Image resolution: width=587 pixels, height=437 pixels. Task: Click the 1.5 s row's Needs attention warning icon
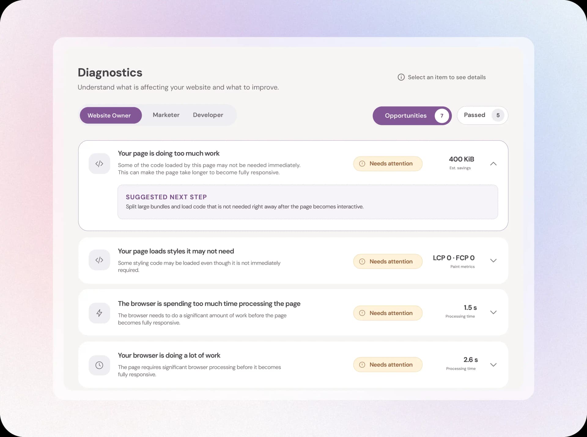tap(362, 313)
